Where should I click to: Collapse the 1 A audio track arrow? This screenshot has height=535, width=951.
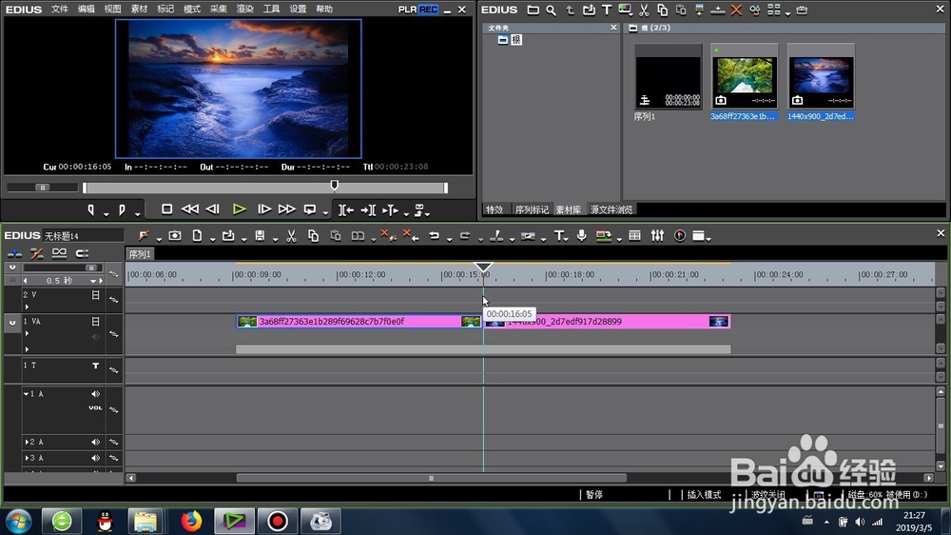[x=26, y=394]
